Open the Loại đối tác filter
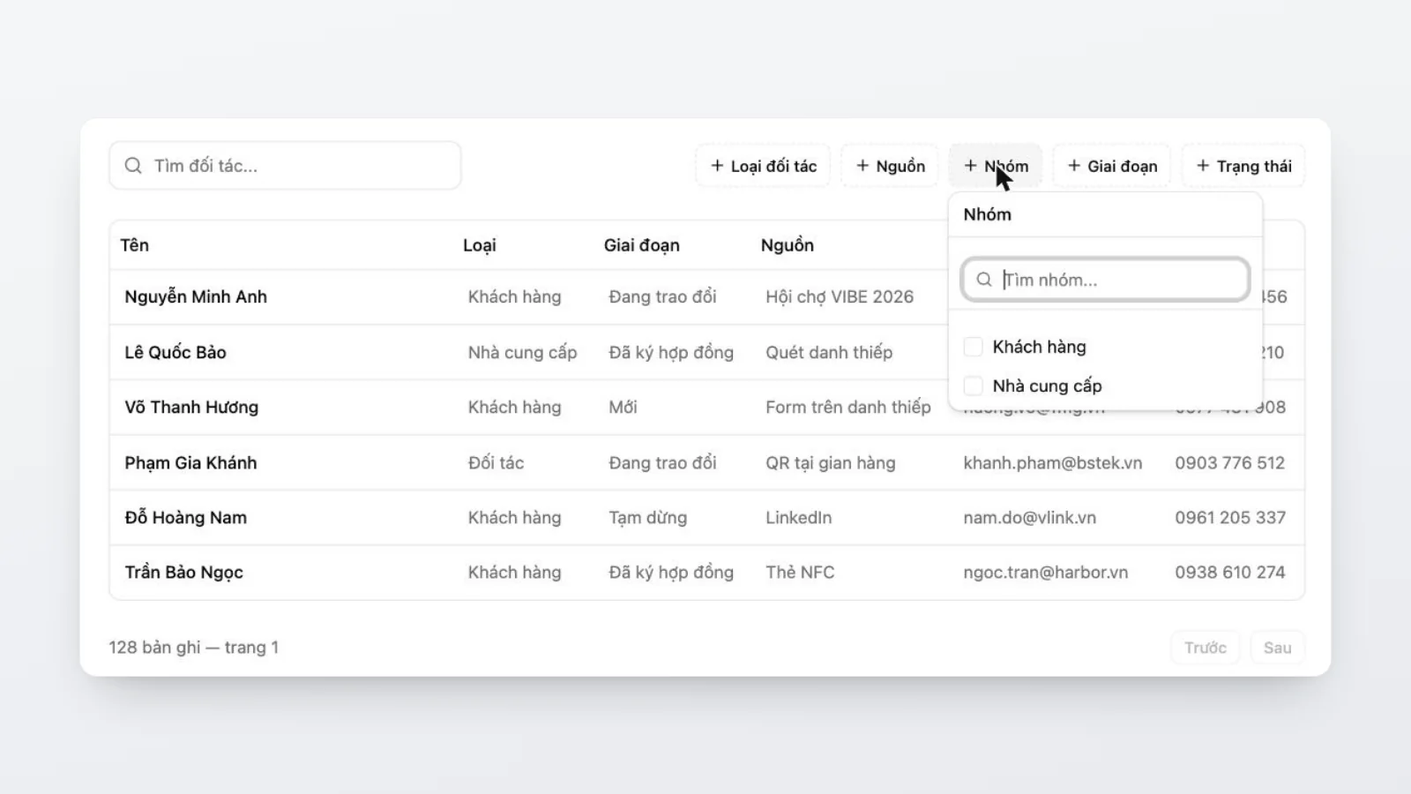Image resolution: width=1411 pixels, height=794 pixels. click(764, 166)
